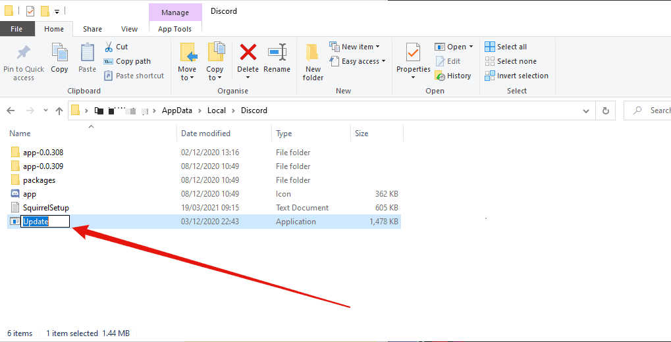
Task: Open file History
Action: tap(453, 76)
